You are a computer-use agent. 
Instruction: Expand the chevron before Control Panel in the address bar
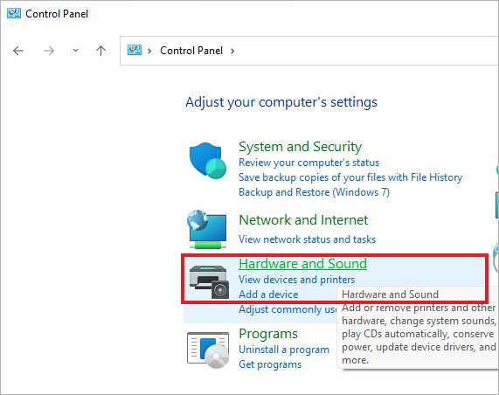point(149,51)
